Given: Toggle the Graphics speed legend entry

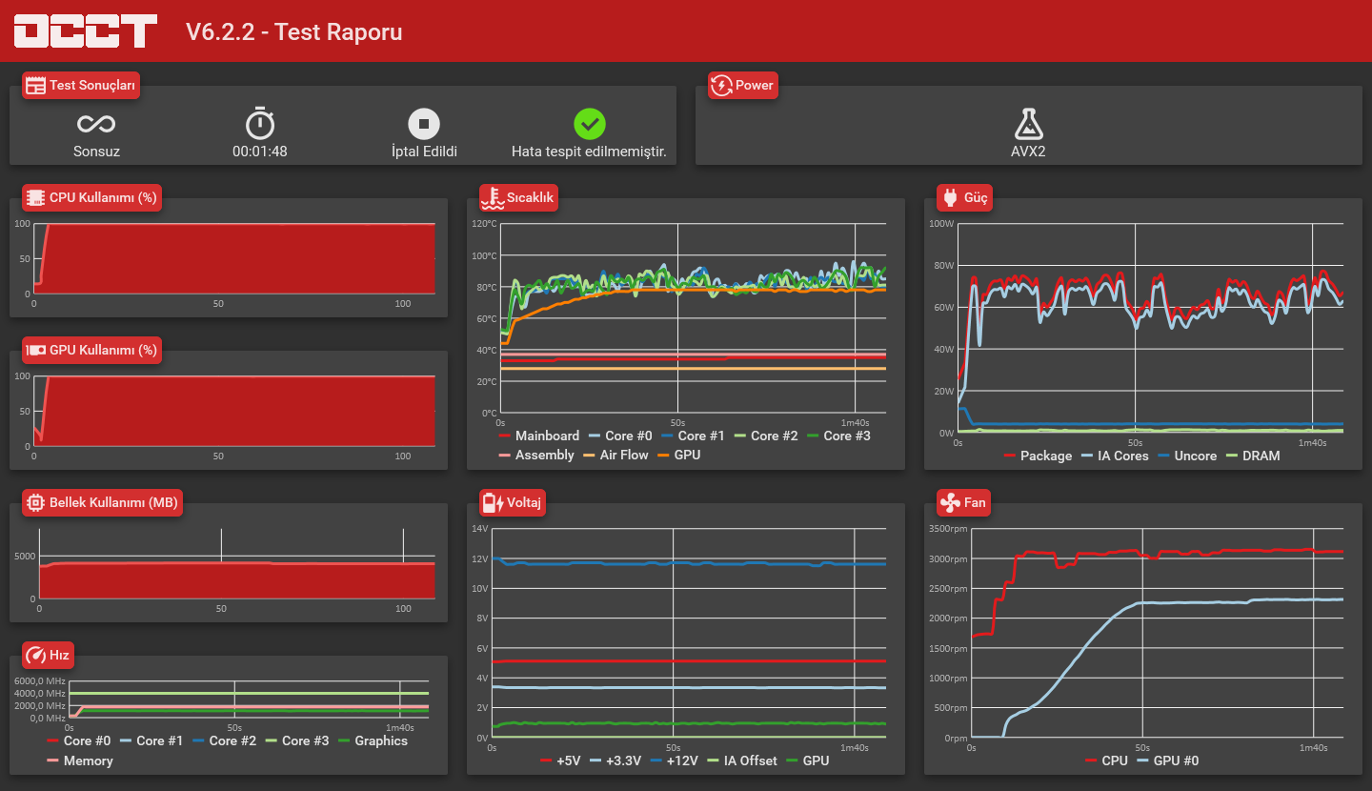Looking at the screenshot, I should (373, 740).
